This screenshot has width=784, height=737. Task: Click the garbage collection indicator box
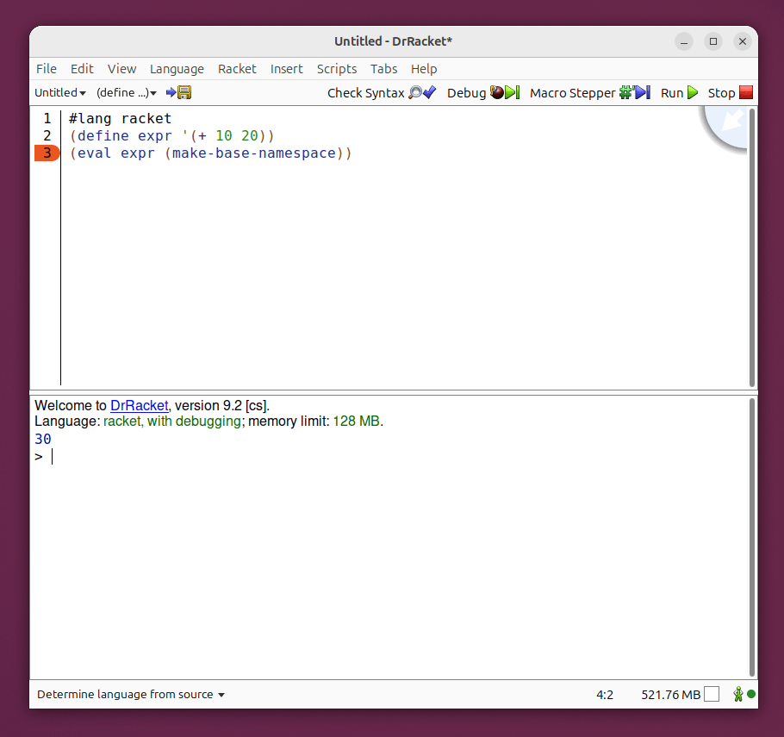pyautogui.click(x=712, y=694)
